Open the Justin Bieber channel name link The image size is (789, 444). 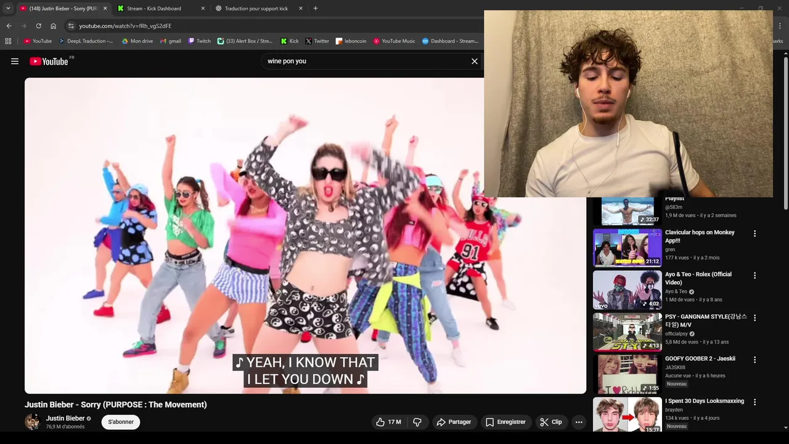coord(65,418)
